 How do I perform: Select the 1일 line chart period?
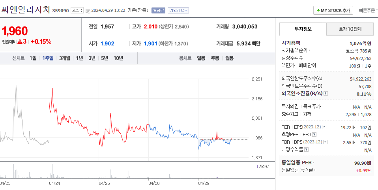click(33, 58)
